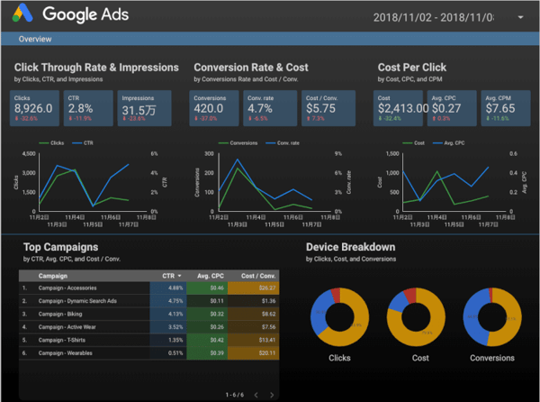The height and width of the screenshot is (402, 540).
Task: Go to previous table page arrow
Action: [x=256, y=395]
